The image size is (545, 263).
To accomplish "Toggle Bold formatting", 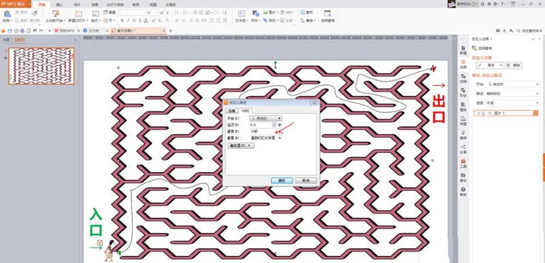I will point(123,20).
